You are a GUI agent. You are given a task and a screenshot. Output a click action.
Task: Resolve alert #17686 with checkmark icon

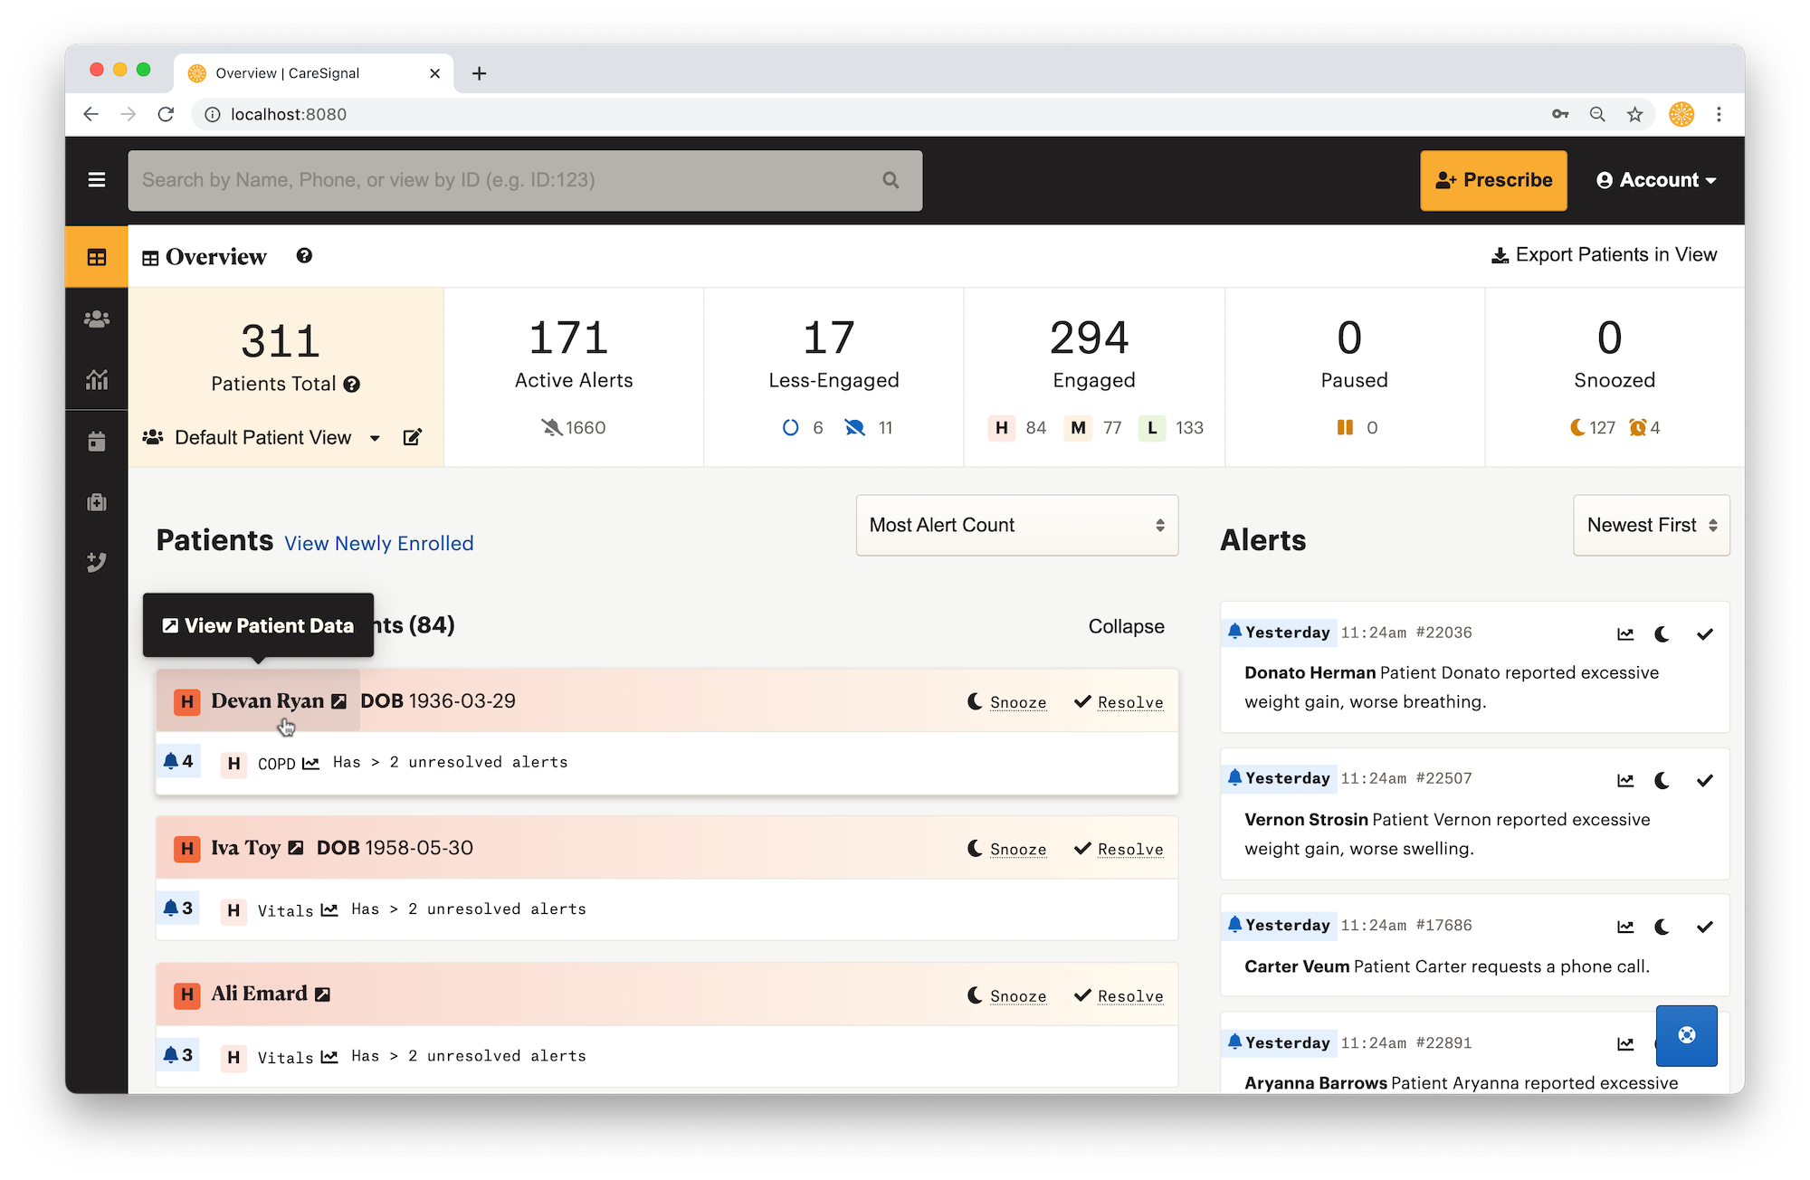click(1705, 927)
